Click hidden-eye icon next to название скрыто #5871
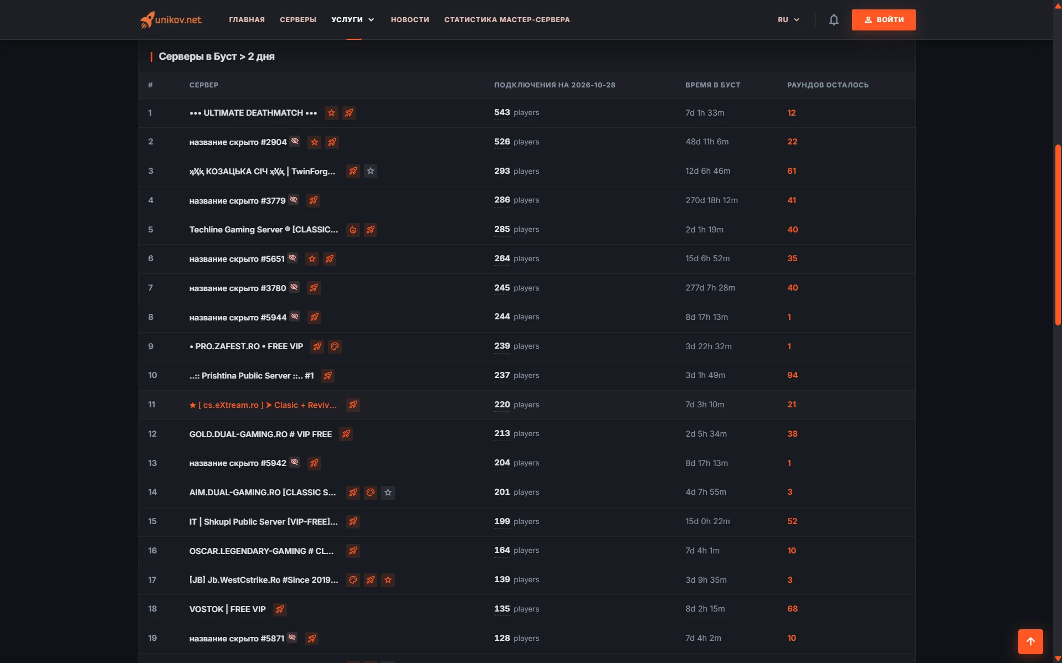 point(292,638)
